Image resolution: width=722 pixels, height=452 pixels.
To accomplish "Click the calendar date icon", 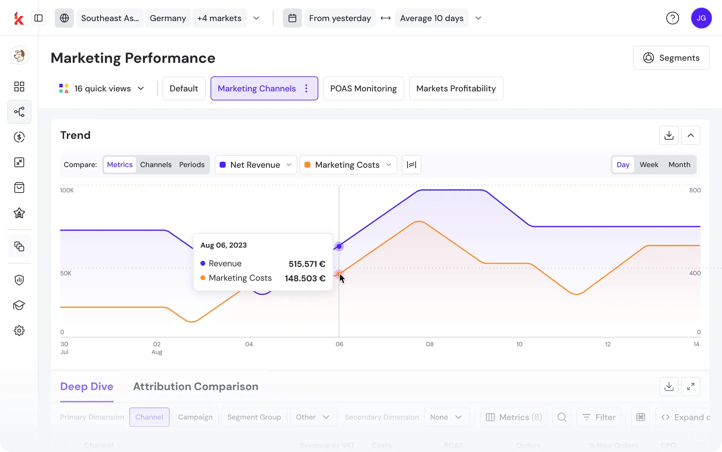I will tap(292, 18).
